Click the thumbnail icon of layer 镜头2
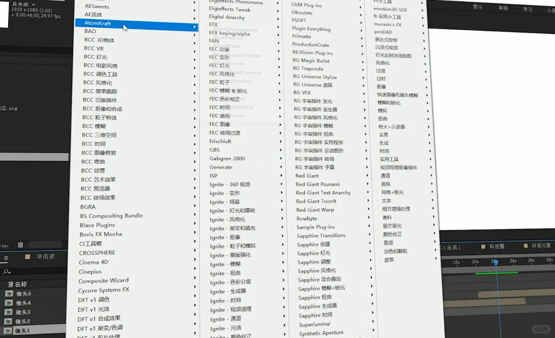555x338 pixels. click(x=8, y=321)
